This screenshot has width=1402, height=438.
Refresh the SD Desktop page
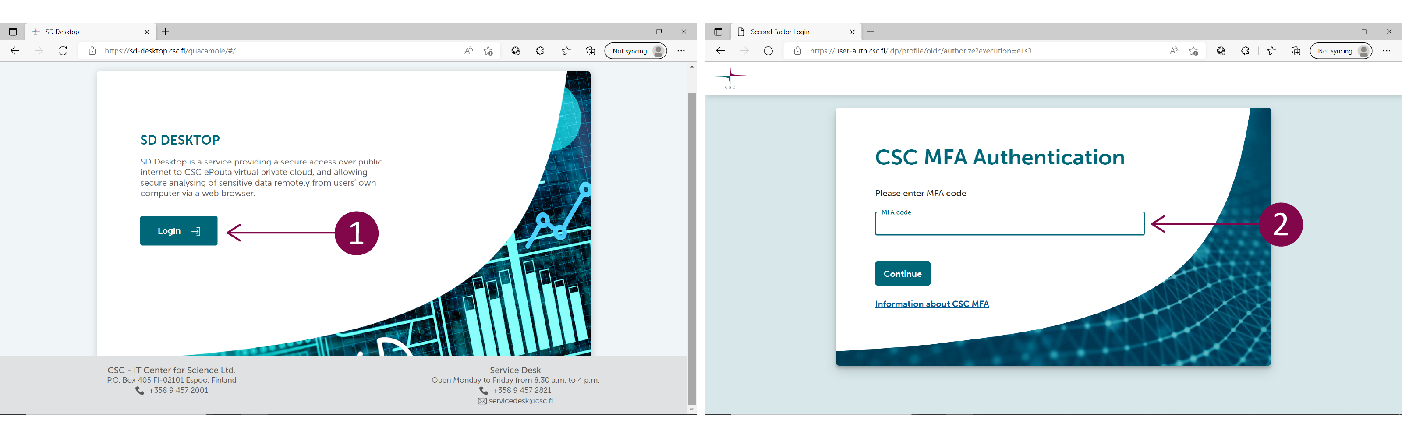(63, 51)
